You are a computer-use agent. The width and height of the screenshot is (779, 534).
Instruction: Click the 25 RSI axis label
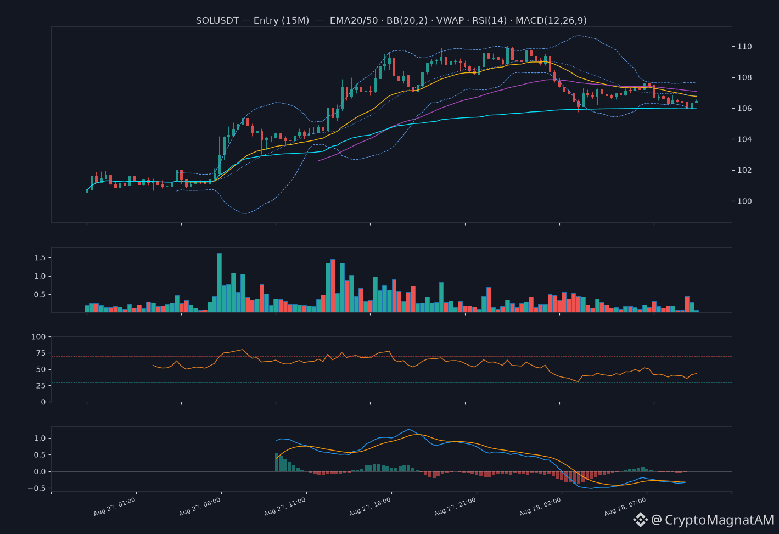(x=41, y=385)
